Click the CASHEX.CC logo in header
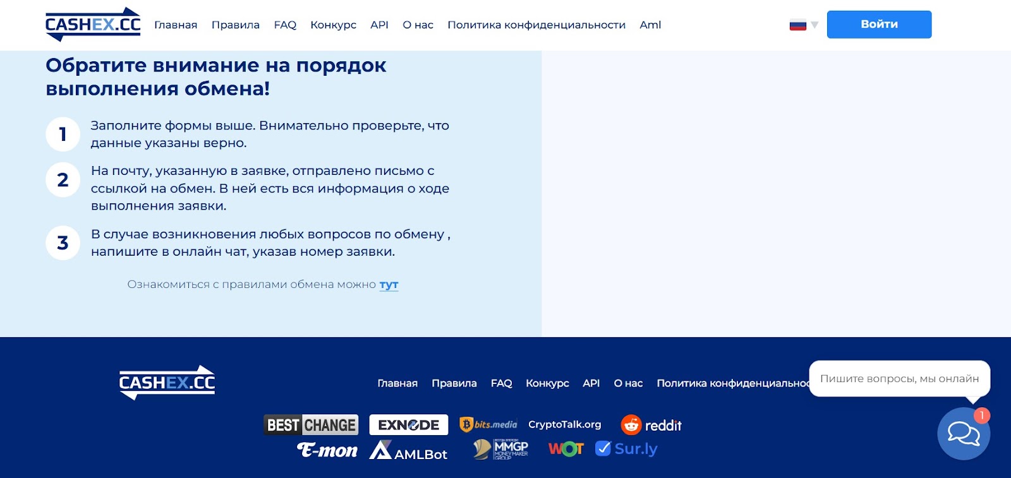Image resolution: width=1011 pixels, height=478 pixels. tap(93, 24)
